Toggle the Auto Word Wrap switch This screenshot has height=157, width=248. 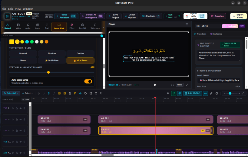(88, 81)
